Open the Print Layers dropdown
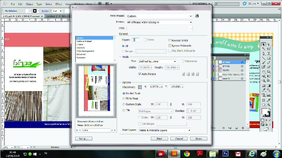282x158 pixels. [x=165, y=130]
